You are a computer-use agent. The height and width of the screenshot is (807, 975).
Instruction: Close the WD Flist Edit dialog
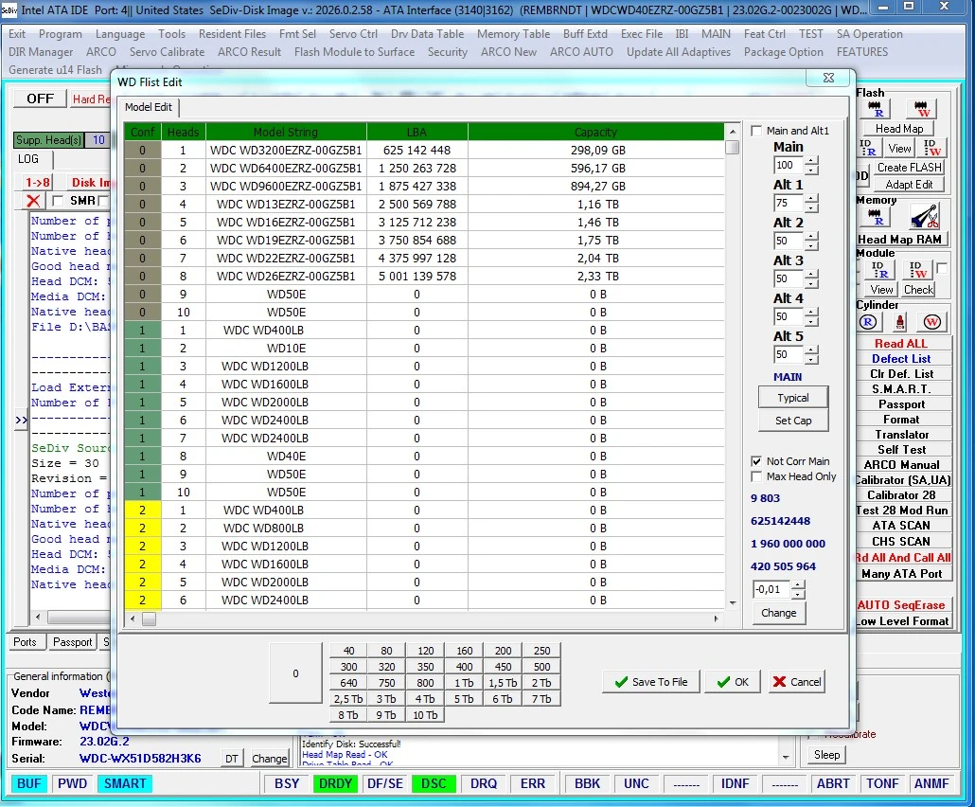pos(828,78)
